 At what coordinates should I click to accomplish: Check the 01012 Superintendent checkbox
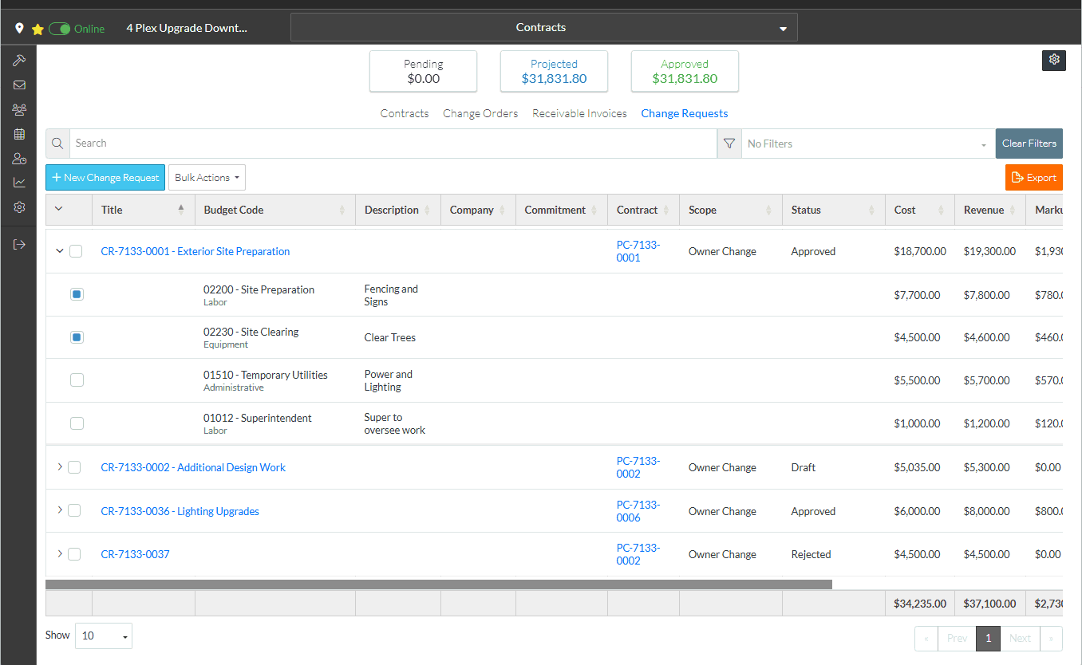click(x=77, y=423)
